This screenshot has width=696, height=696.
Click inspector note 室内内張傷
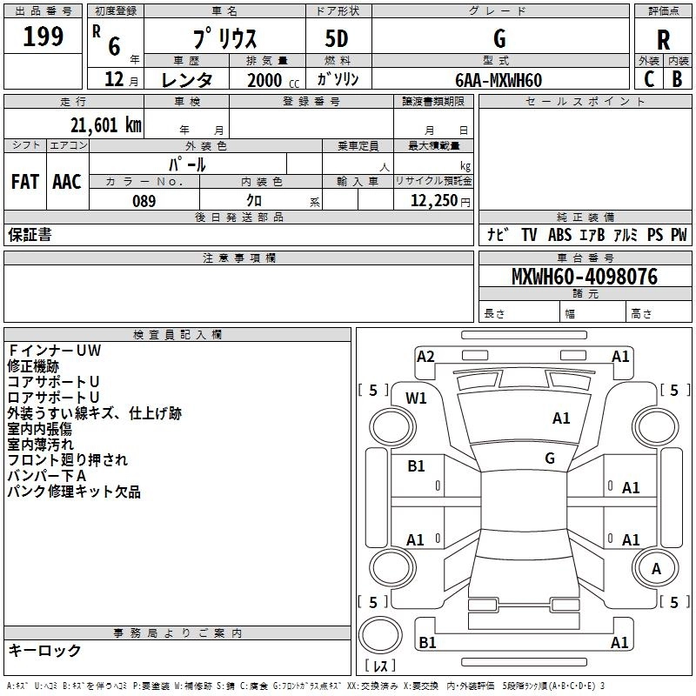tap(40, 429)
